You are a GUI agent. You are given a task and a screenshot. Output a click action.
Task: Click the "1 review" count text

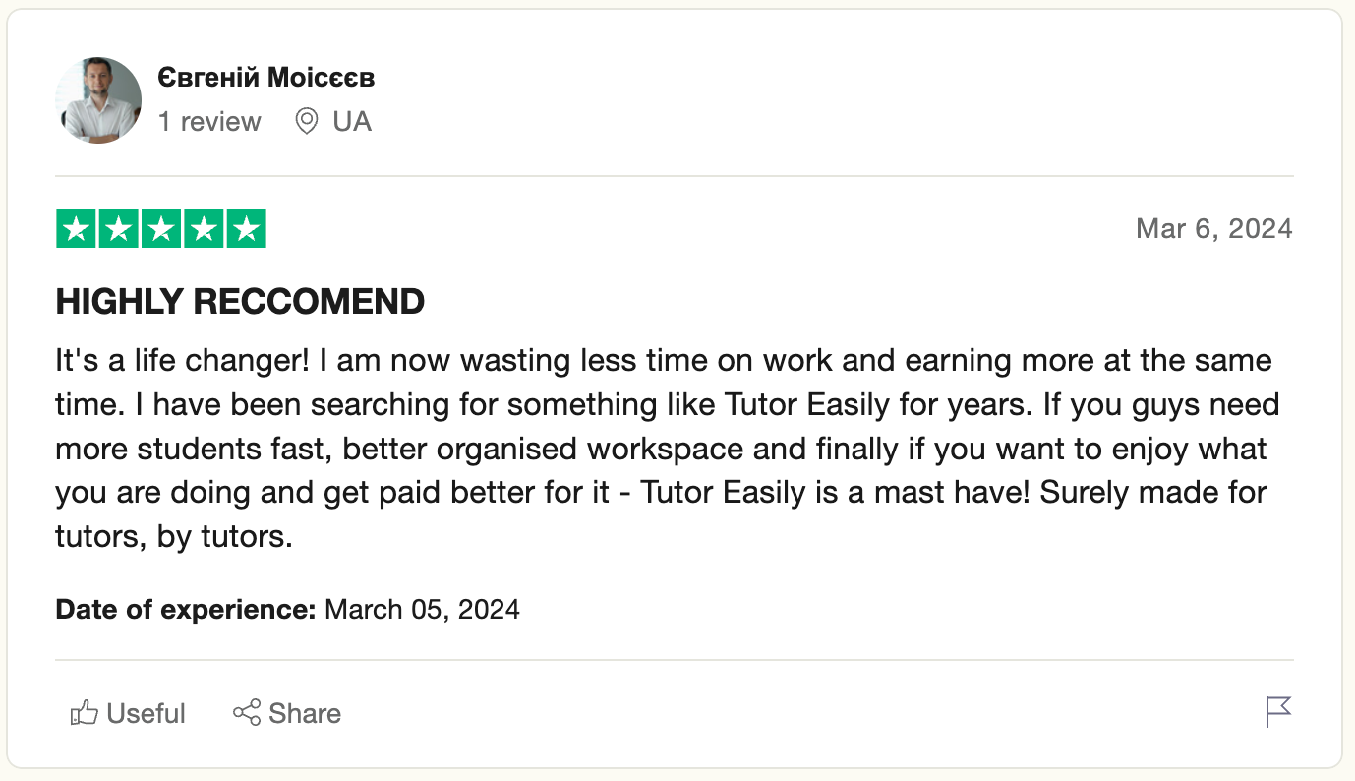point(209,122)
